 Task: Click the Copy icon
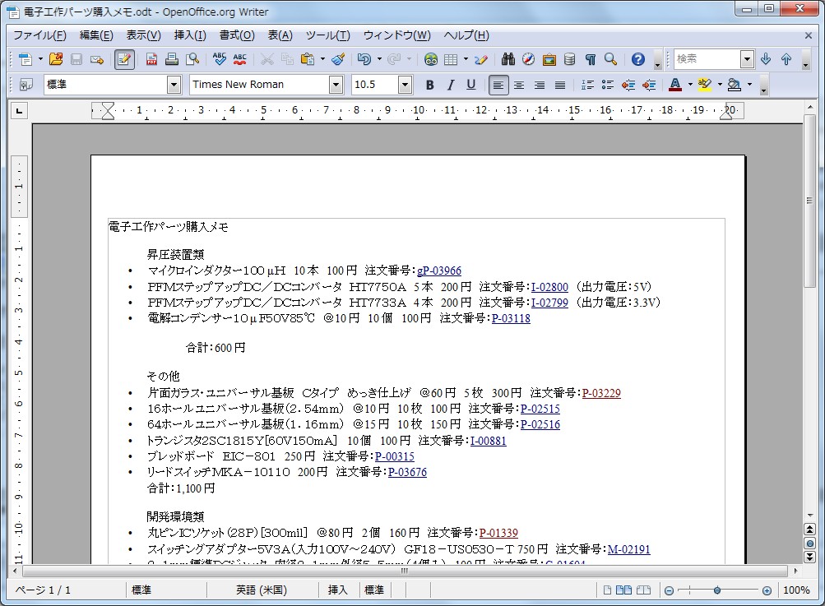287,59
